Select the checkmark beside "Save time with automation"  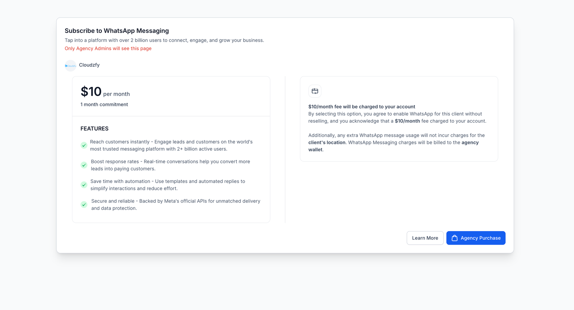coord(84,185)
